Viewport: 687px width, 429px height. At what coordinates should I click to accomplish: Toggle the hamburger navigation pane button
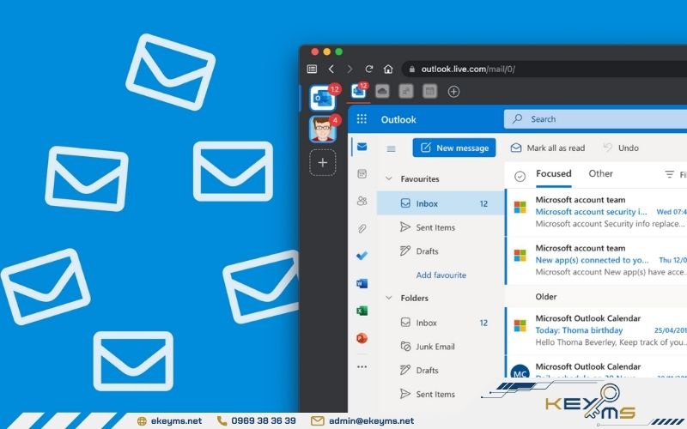pos(392,148)
